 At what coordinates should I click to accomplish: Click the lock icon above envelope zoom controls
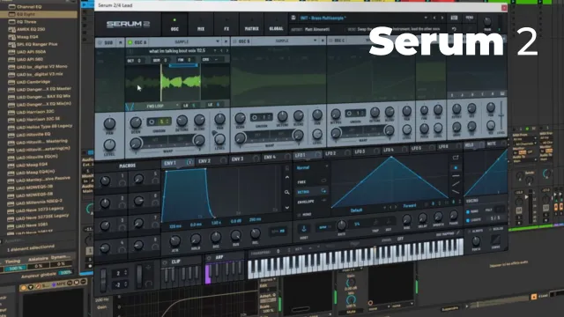click(x=286, y=167)
